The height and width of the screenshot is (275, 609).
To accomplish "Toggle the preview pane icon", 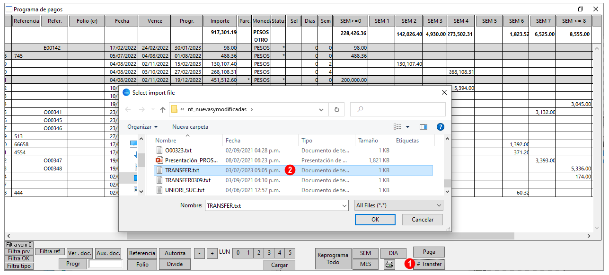I will 424,127.
